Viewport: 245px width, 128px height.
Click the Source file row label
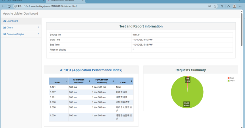tap(55, 35)
